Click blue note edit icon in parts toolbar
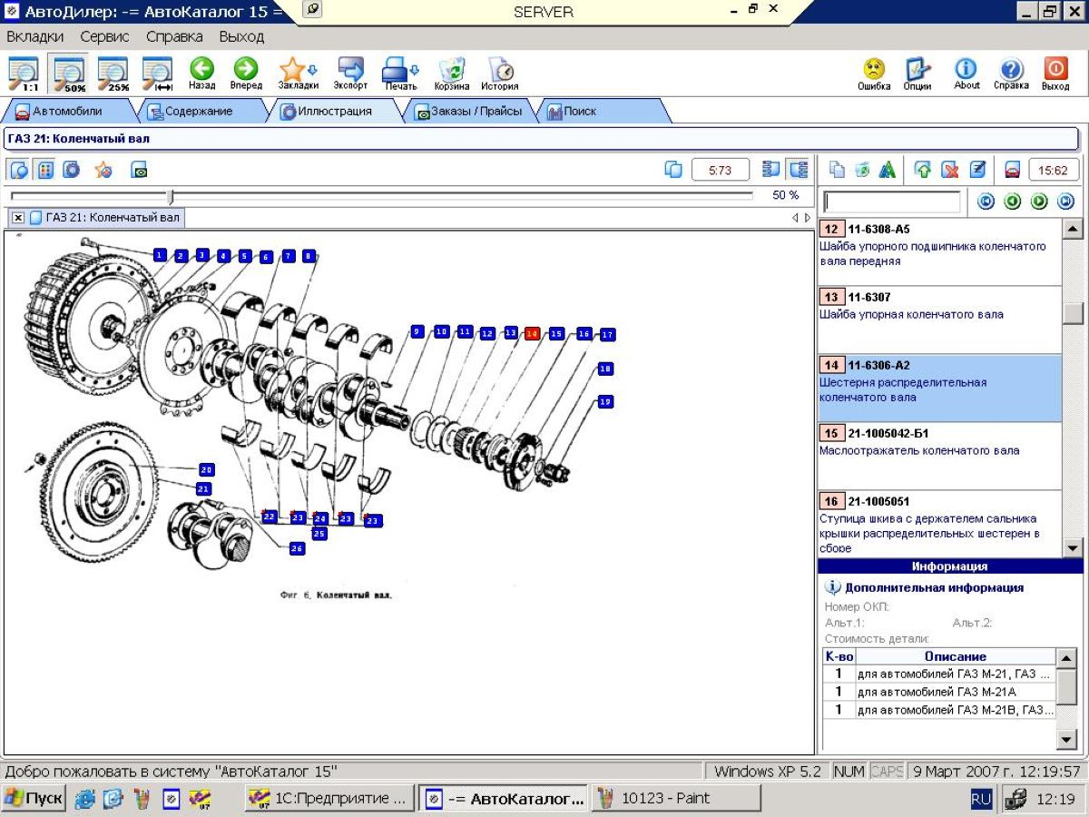 click(x=977, y=170)
